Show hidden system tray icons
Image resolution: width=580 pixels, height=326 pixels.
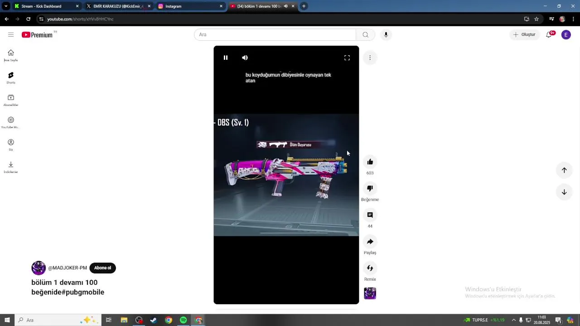click(x=513, y=320)
